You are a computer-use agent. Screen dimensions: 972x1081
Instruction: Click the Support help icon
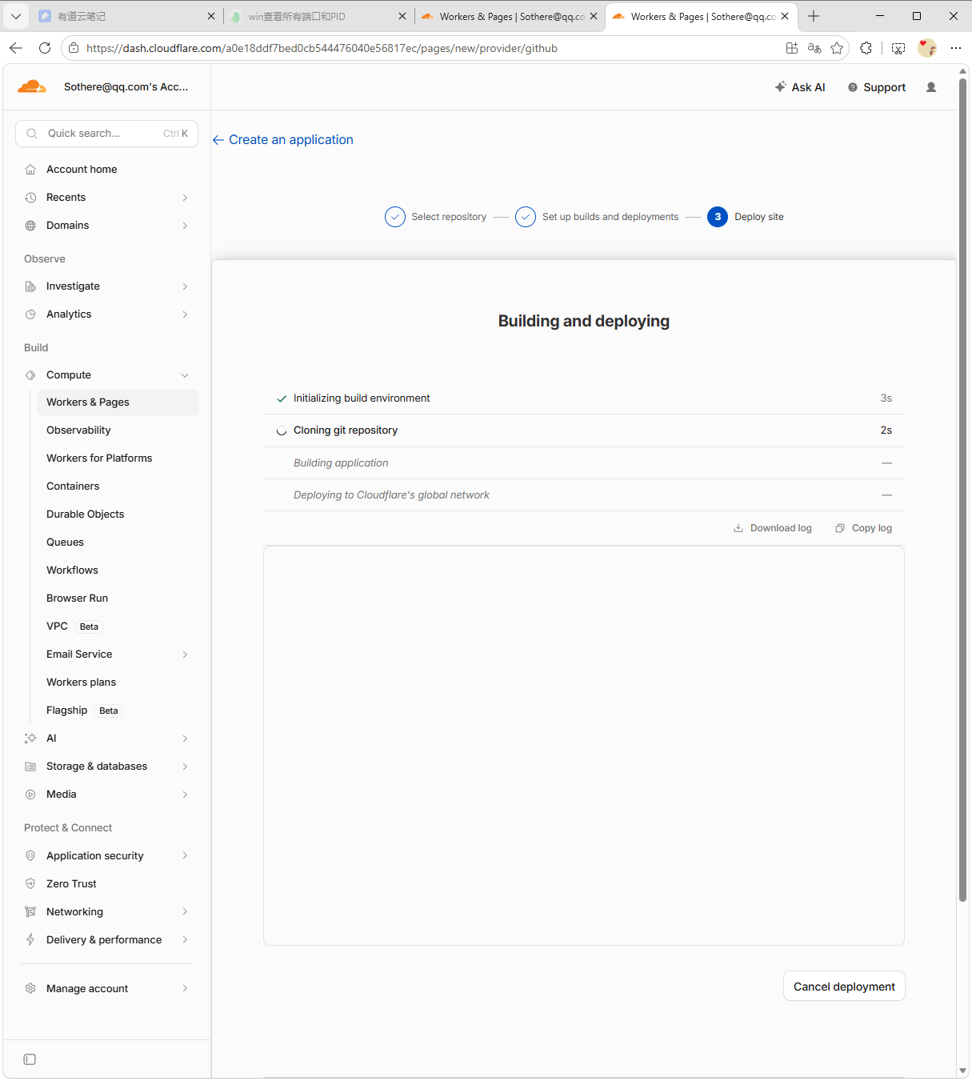[853, 87]
